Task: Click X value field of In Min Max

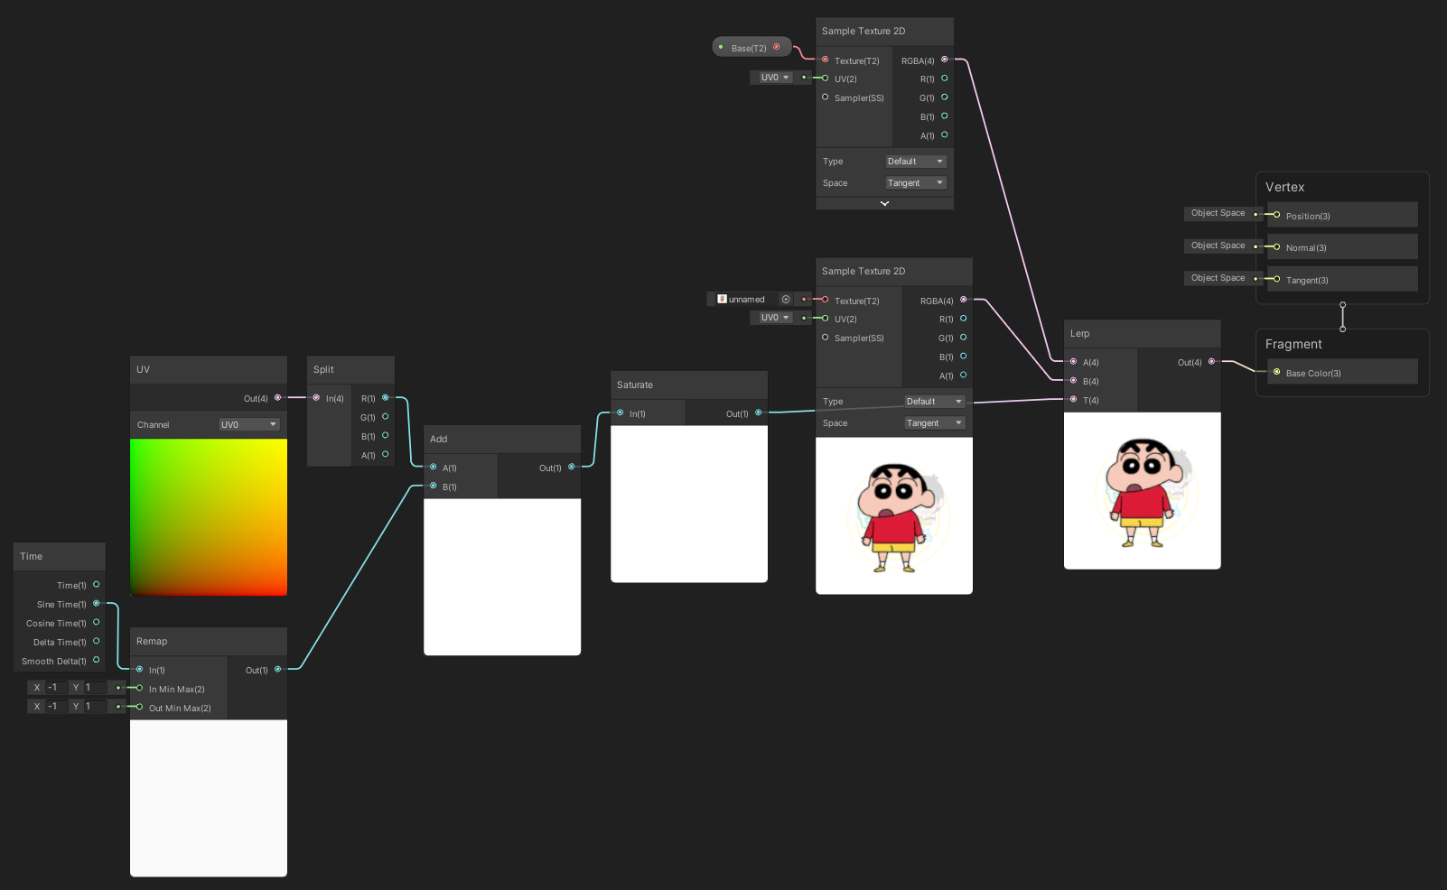Action: click(55, 688)
